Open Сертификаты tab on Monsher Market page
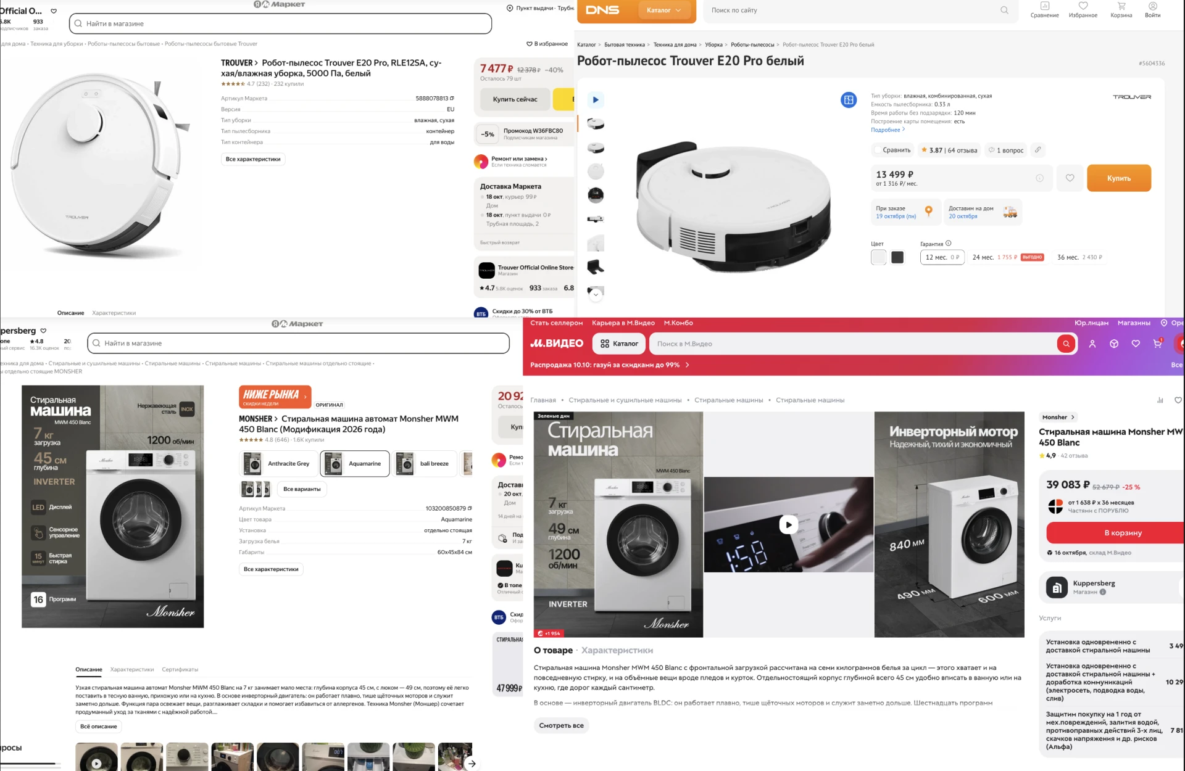Screen dimensions: 1185x771 [180, 669]
